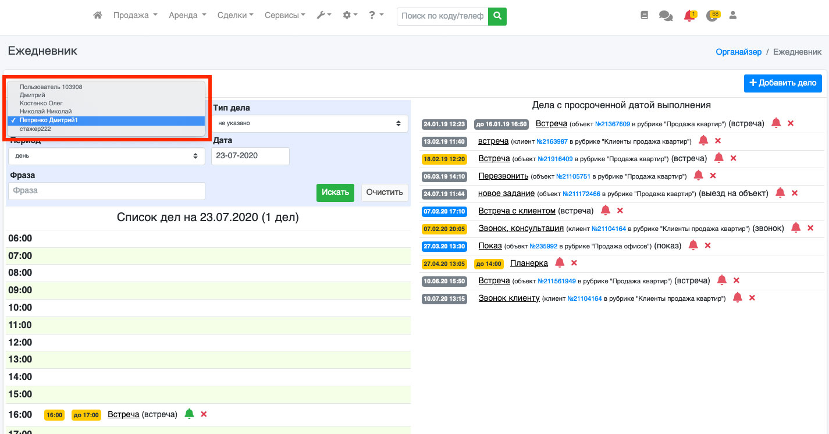
Task: Expand the Тип дела dropdown
Action: (x=309, y=123)
